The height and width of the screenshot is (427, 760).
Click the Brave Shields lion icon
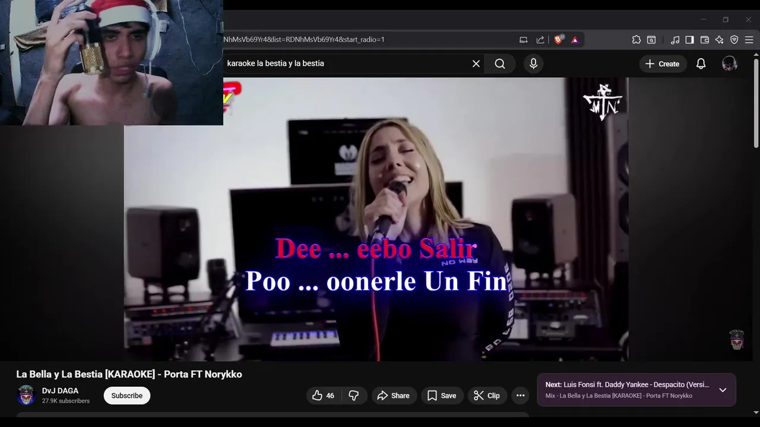click(x=558, y=40)
